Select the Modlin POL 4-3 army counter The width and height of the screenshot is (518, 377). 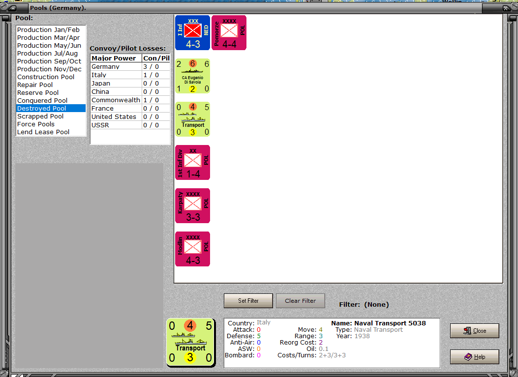[193, 249]
